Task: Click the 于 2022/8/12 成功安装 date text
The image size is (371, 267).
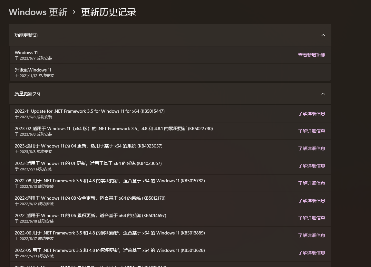Action: click(x=34, y=204)
